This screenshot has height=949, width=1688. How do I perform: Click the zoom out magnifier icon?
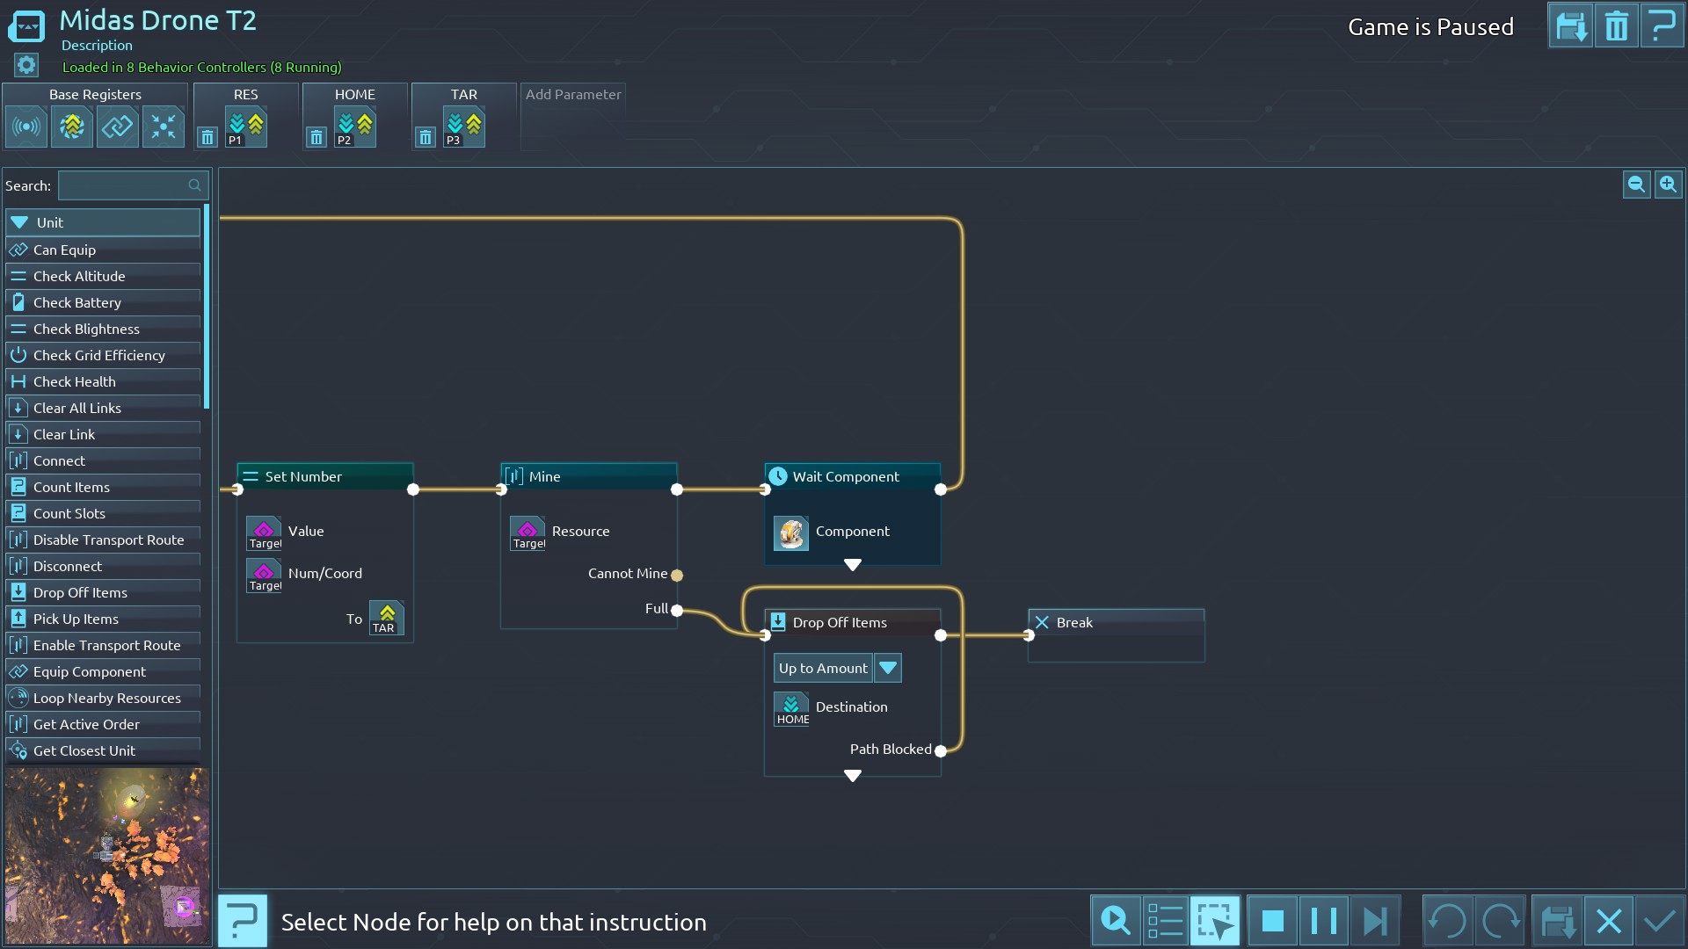pyautogui.click(x=1636, y=185)
